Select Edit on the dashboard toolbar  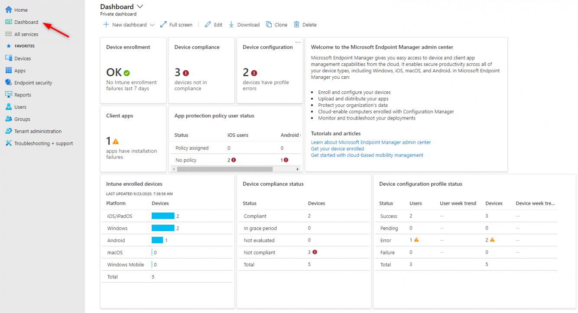click(x=213, y=25)
